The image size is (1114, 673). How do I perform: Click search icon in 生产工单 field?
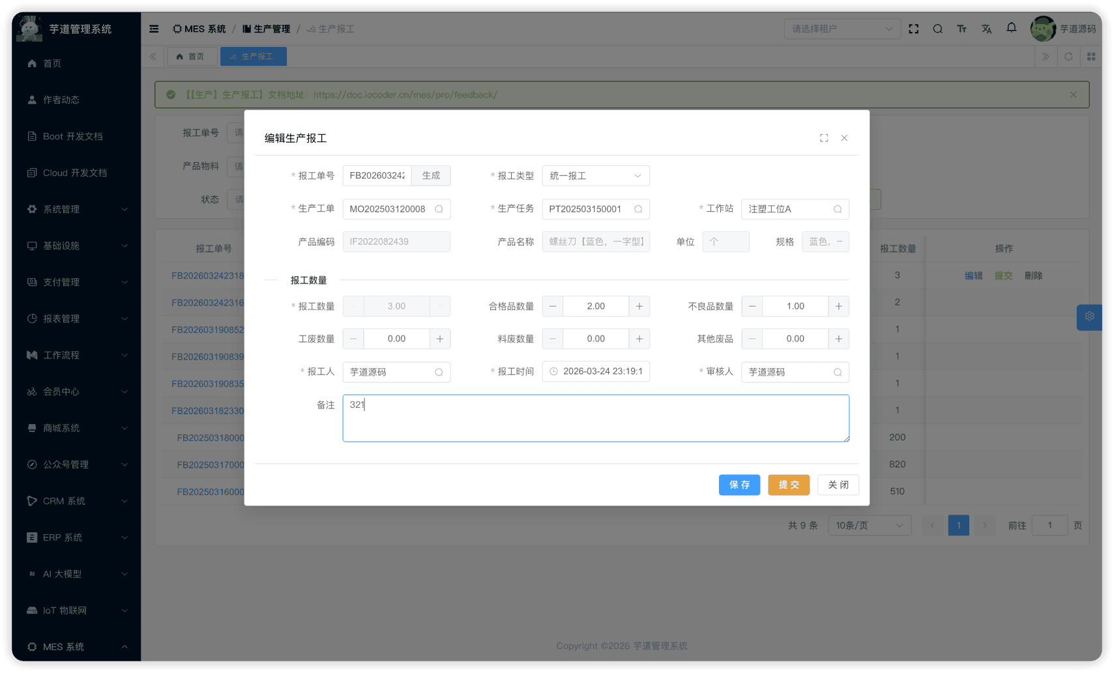point(439,209)
